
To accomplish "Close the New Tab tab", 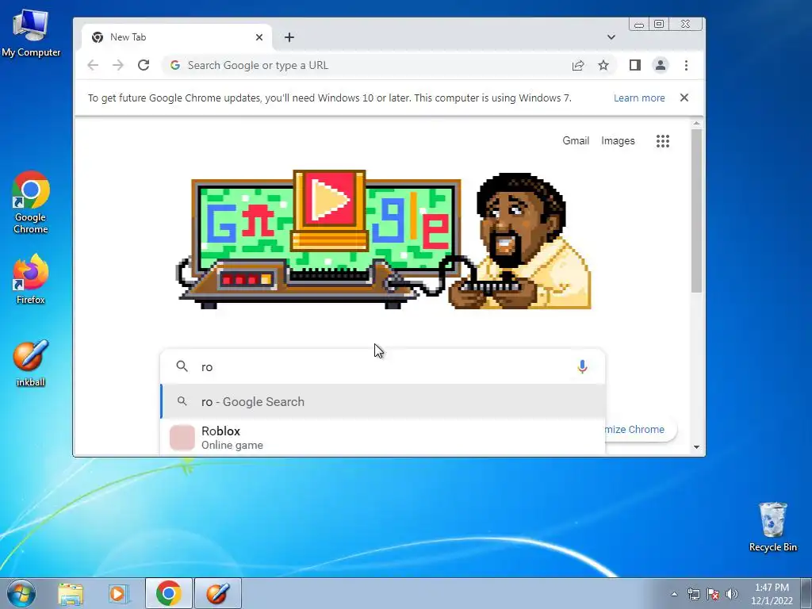I will [x=259, y=37].
